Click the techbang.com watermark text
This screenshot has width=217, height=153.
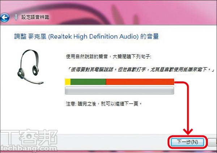pos(29,148)
